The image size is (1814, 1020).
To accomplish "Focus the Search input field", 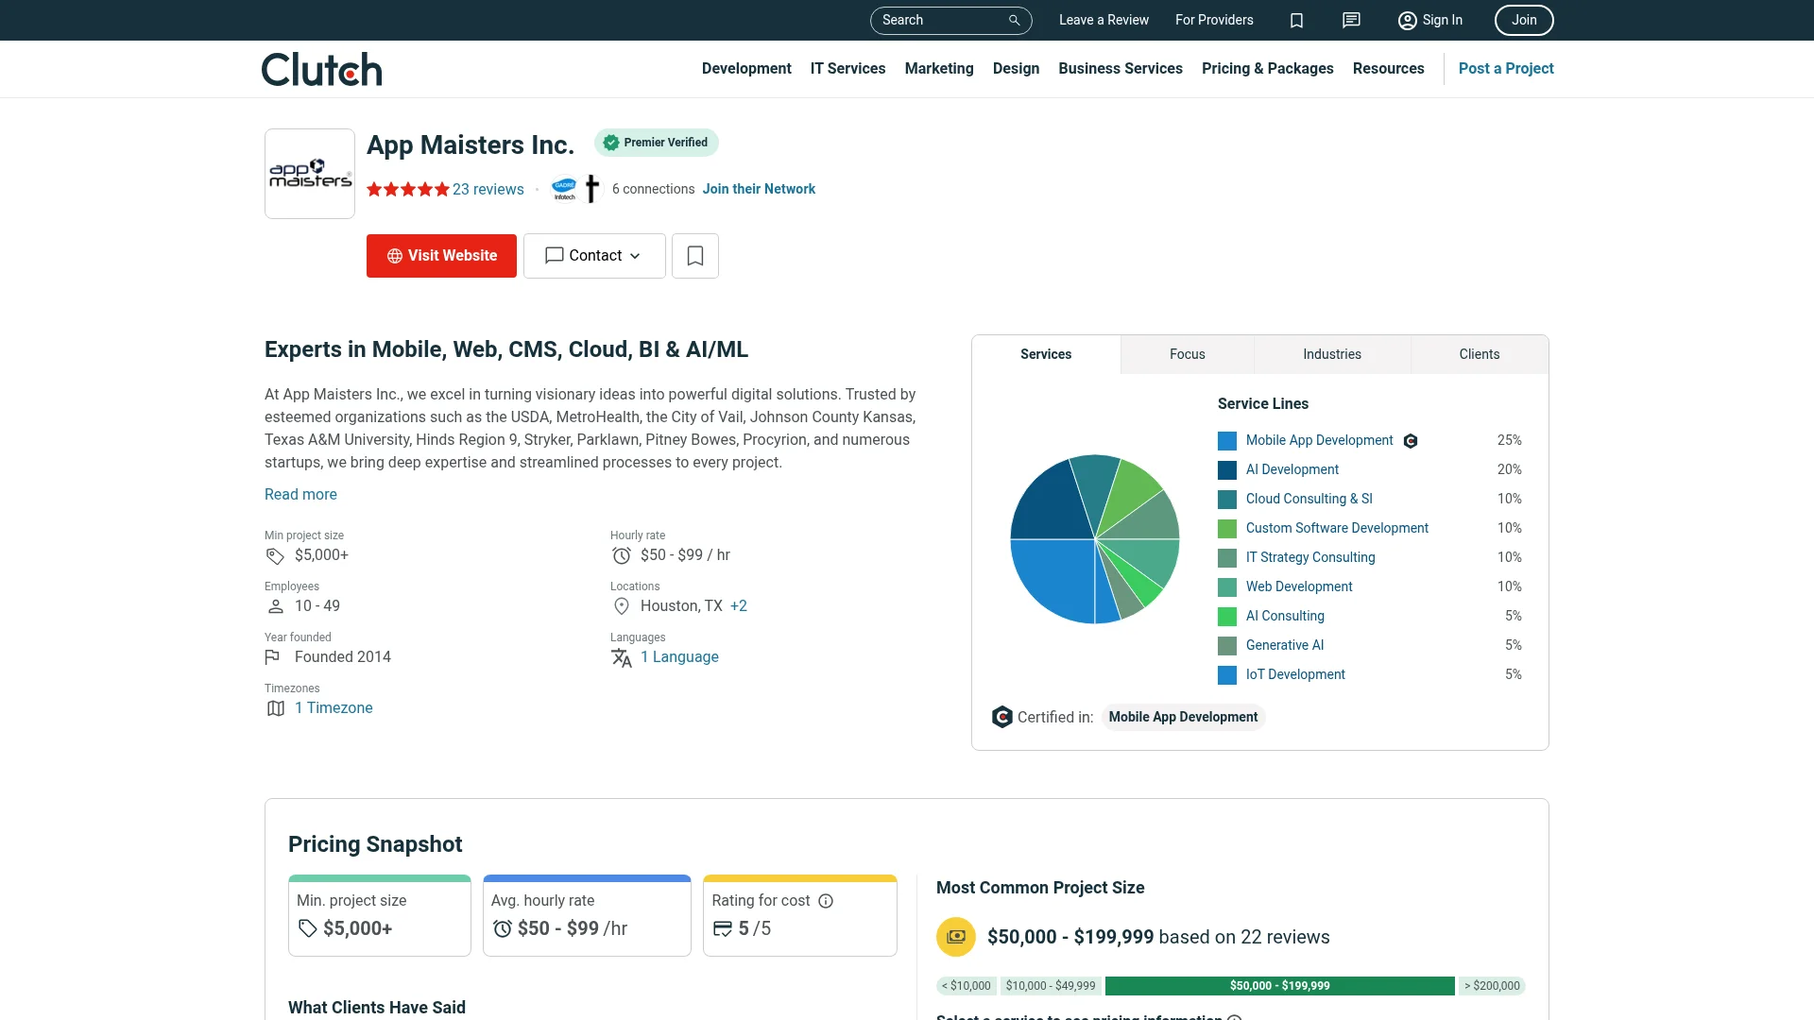I will click(x=941, y=20).
